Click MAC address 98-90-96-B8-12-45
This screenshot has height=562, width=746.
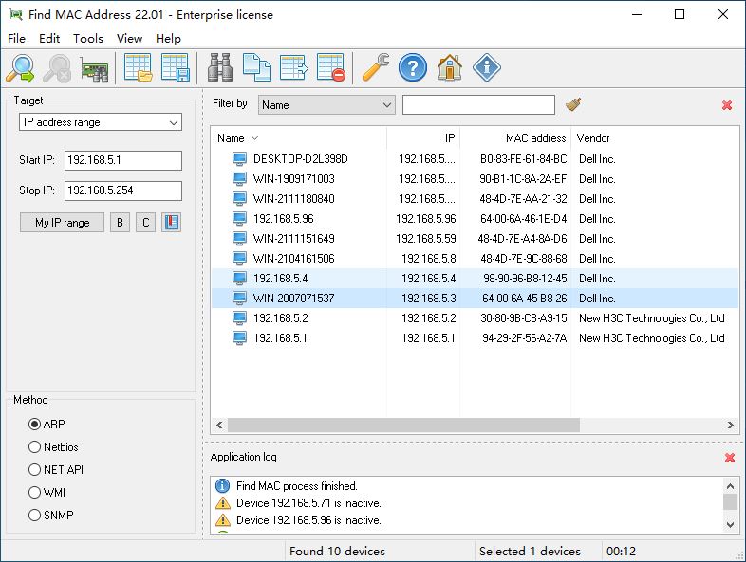click(x=525, y=279)
